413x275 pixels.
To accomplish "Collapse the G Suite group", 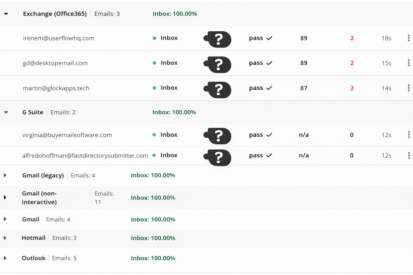I will [x=6, y=112].
